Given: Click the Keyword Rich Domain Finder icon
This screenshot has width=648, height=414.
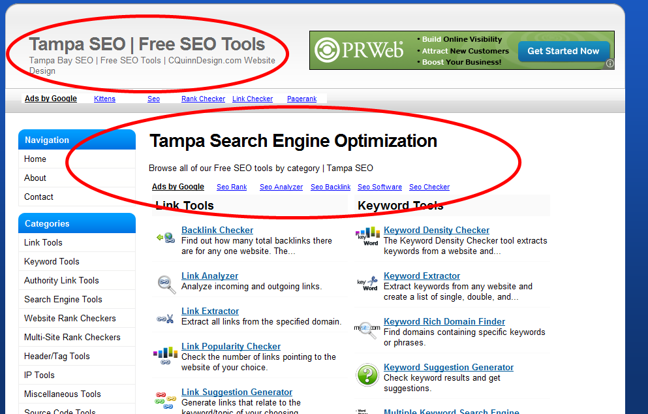Looking at the screenshot, I should [x=367, y=330].
